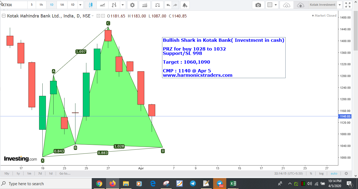
Task: Switch chart to candlestick style
Action: [x=91, y=5]
